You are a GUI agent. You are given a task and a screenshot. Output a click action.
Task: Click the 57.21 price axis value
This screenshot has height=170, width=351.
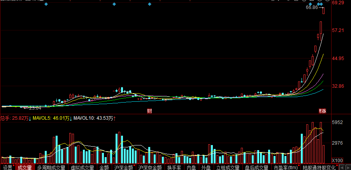[x=338, y=30]
